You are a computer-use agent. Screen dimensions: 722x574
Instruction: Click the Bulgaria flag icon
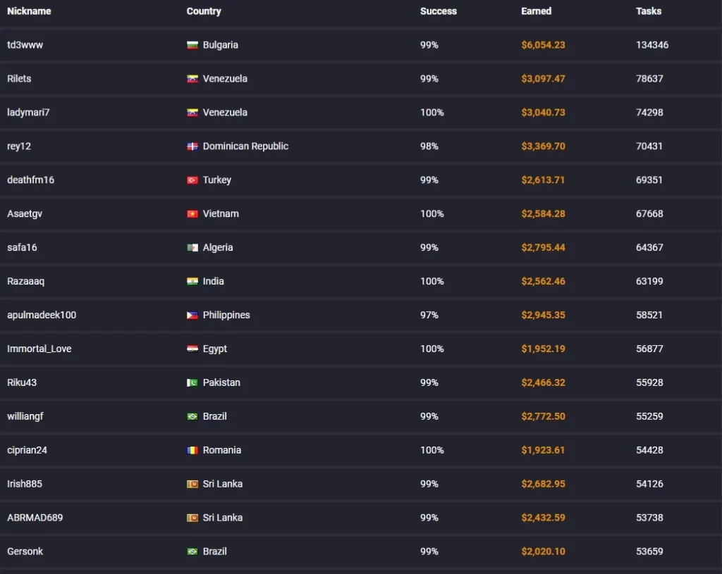[192, 45]
